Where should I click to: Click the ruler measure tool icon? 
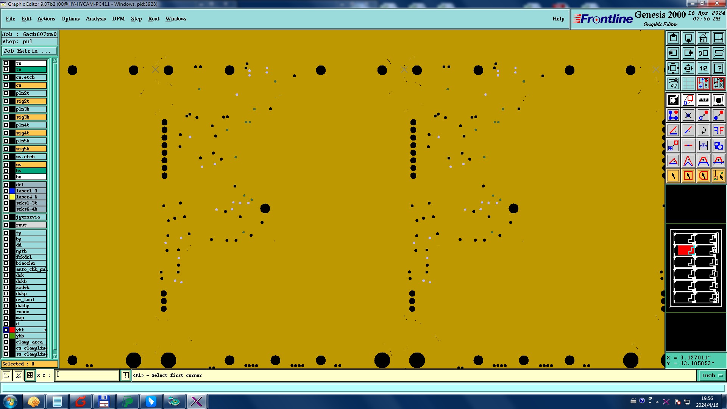point(703,100)
